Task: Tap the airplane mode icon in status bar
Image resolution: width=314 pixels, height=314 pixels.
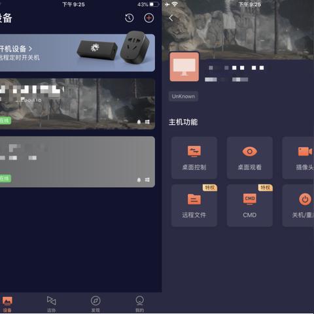Action: coord(167,5)
